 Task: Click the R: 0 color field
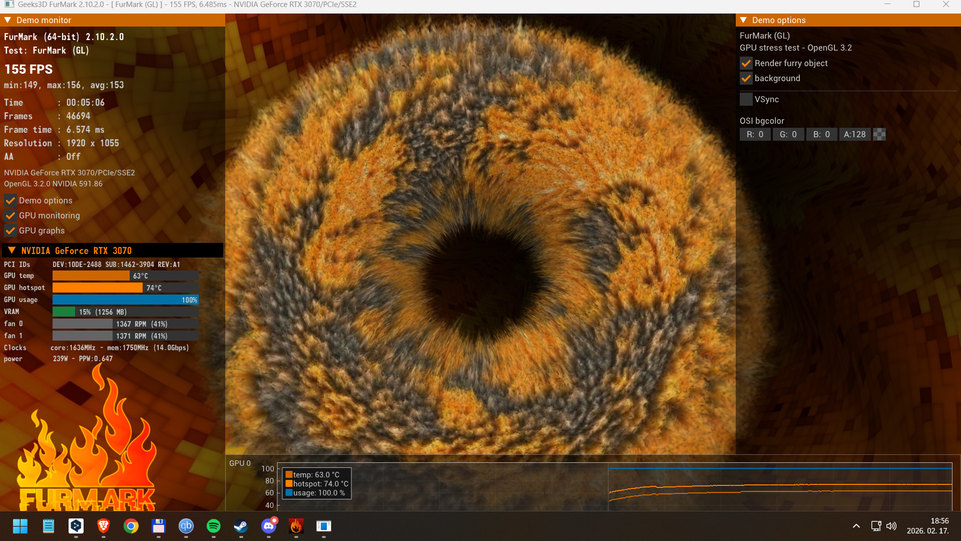[755, 134]
